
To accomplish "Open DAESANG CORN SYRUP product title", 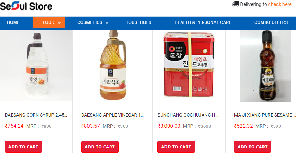I will tap(36, 115).
